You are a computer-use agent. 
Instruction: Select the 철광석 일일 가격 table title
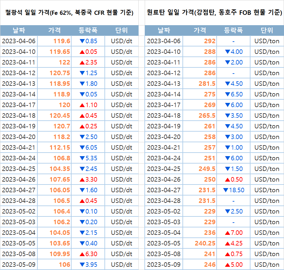(69, 13)
